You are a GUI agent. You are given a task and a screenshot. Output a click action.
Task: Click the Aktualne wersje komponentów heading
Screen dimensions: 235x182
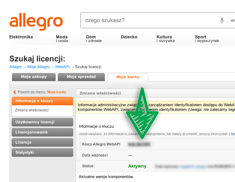coord(106,177)
